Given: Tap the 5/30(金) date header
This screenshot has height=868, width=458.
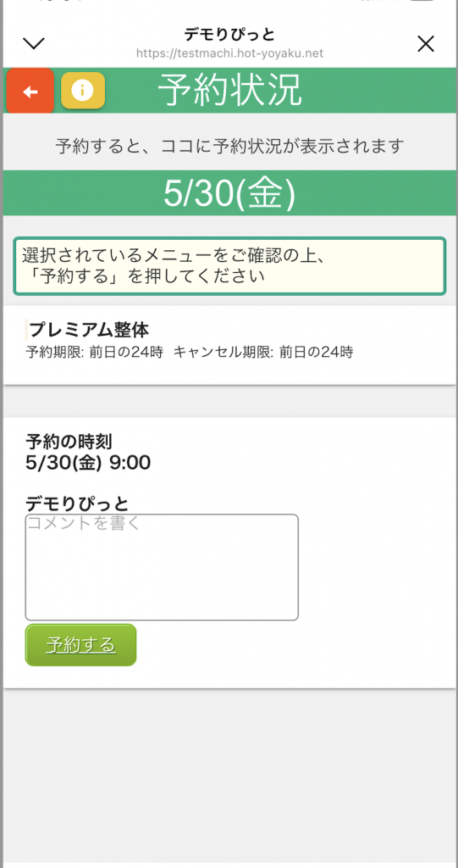Looking at the screenshot, I should pos(229,193).
